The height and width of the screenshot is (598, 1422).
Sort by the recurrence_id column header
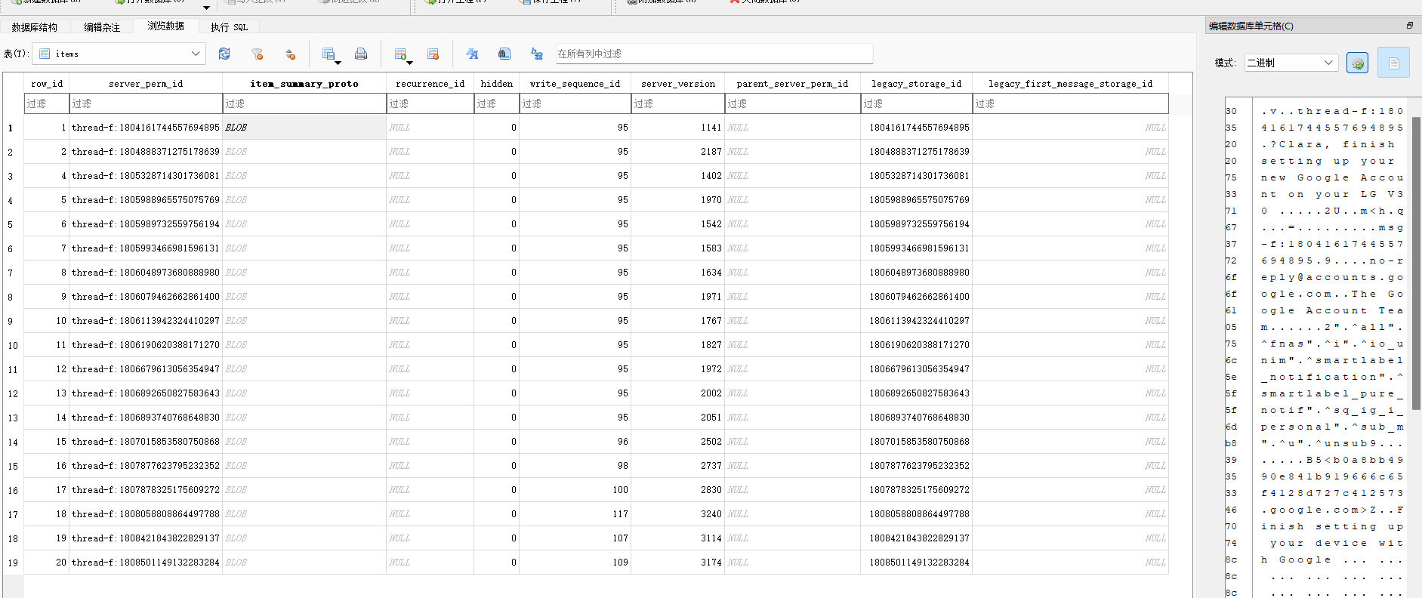click(430, 84)
